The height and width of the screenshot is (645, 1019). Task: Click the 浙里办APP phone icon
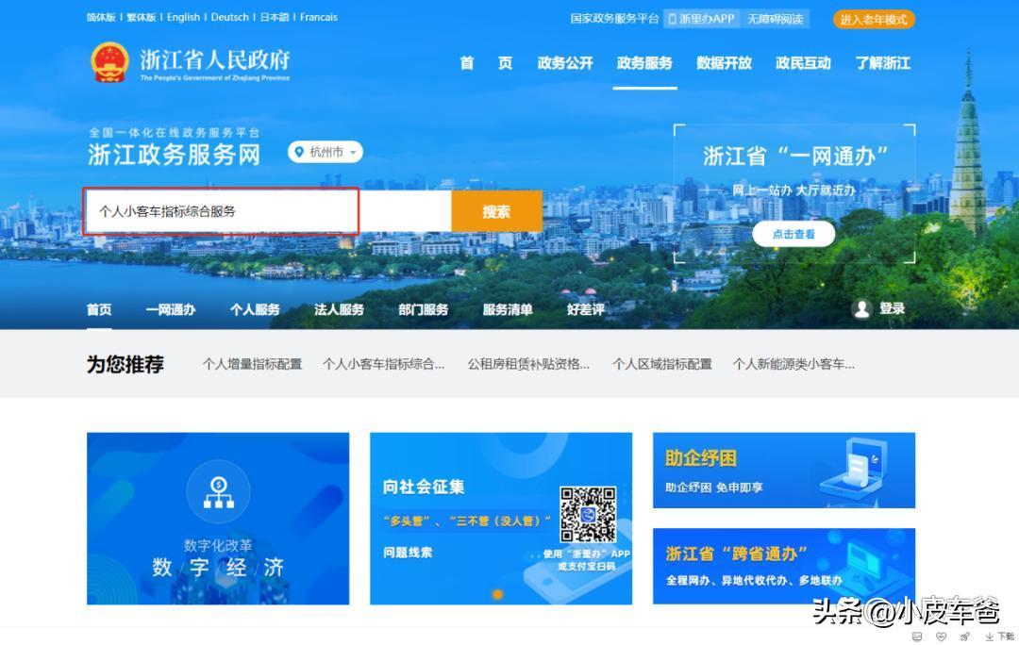click(x=670, y=17)
